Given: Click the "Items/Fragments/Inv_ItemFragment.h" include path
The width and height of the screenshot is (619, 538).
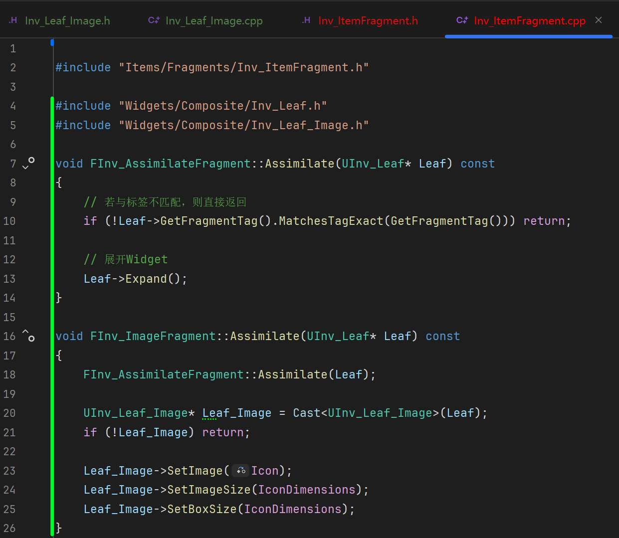Looking at the screenshot, I should coord(243,67).
